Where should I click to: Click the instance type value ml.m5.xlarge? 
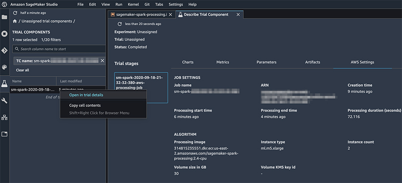(x=272, y=148)
